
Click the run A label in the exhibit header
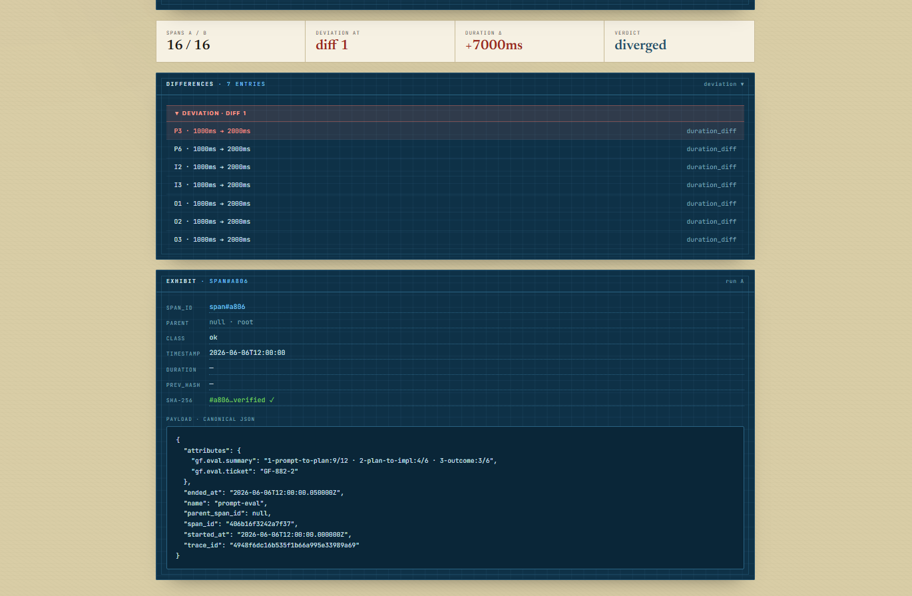pos(735,281)
